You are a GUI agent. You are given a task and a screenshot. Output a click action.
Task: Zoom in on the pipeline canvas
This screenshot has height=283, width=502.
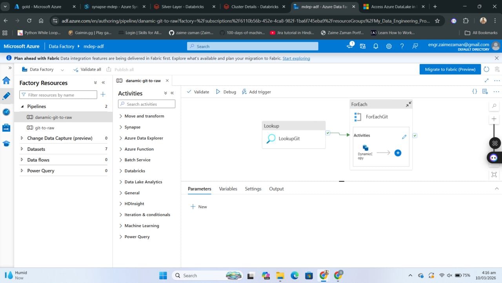[x=494, y=119]
